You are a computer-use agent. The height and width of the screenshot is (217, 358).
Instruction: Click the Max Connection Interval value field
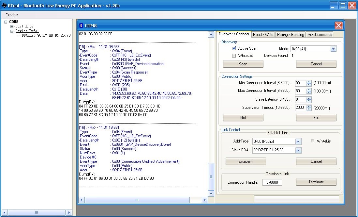(301, 91)
